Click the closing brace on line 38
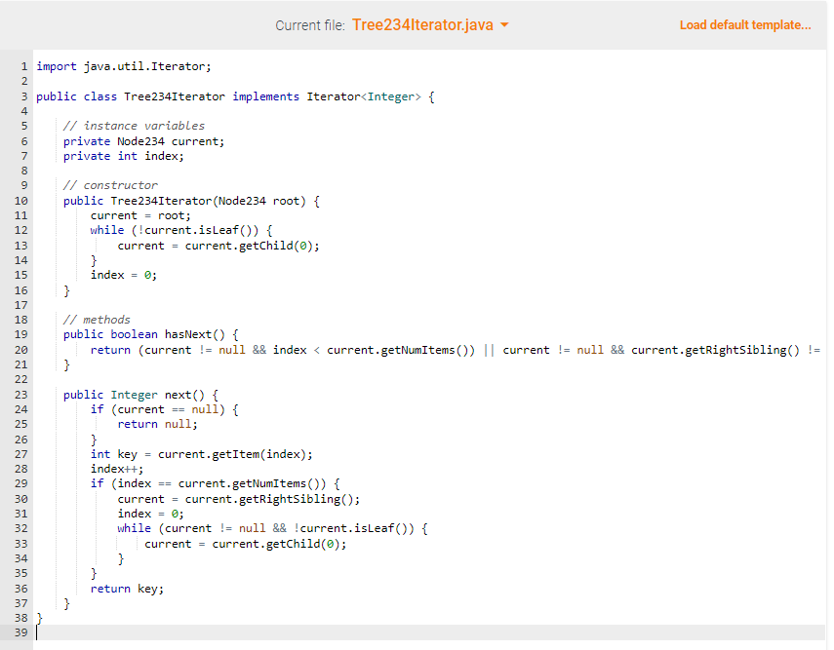 38,617
